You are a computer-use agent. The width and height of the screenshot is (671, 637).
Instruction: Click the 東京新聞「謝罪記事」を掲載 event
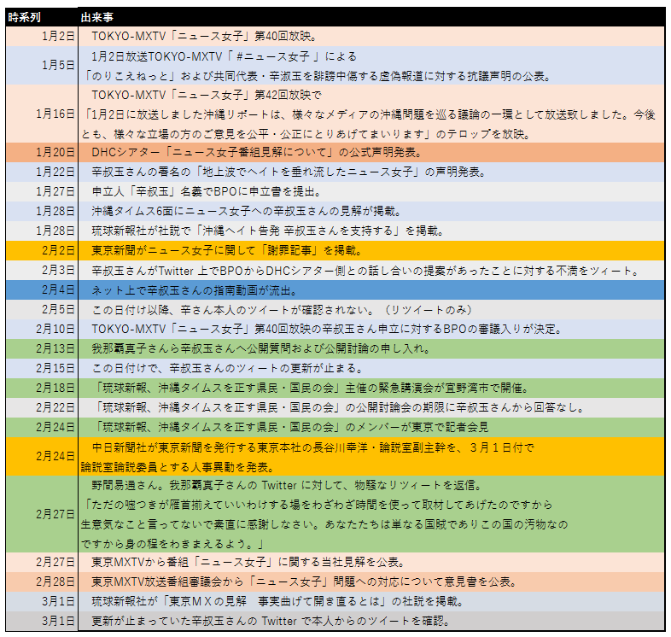click(371, 250)
